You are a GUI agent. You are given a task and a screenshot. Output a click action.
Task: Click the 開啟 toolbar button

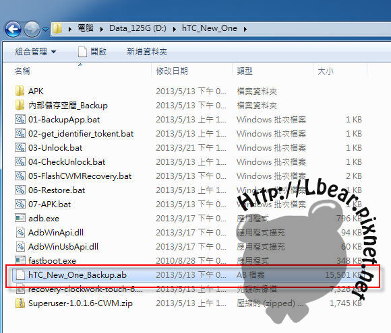click(x=92, y=52)
